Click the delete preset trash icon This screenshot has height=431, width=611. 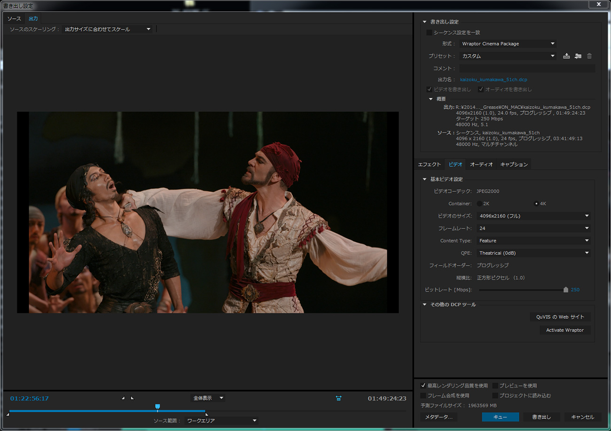tap(589, 56)
